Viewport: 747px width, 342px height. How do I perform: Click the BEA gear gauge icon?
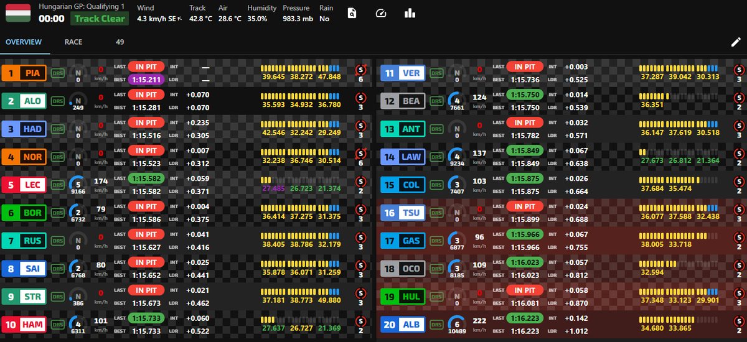click(x=456, y=100)
